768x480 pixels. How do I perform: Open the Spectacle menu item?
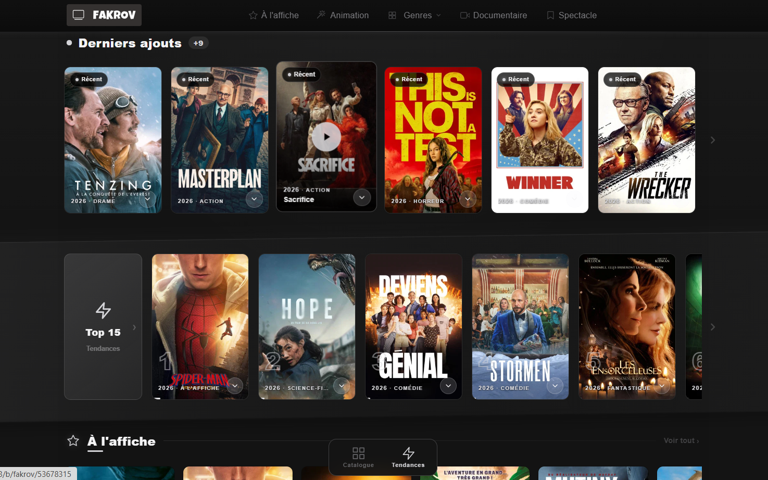click(572, 16)
